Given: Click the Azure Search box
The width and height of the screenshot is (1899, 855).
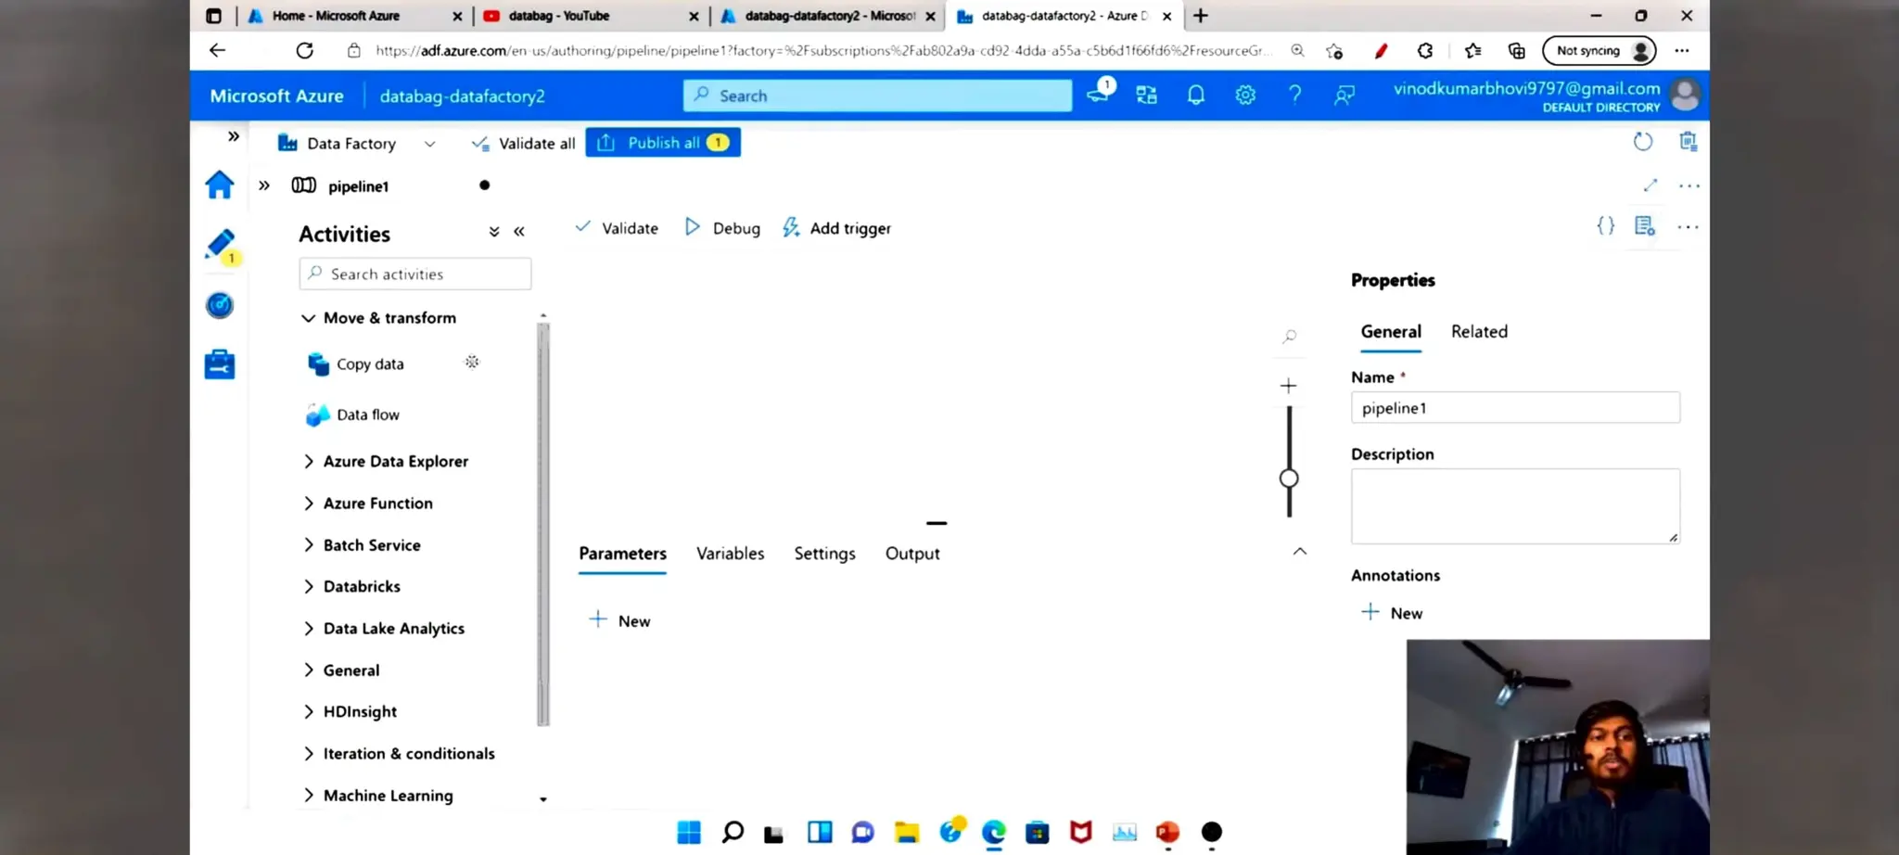Looking at the screenshot, I should (x=877, y=96).
